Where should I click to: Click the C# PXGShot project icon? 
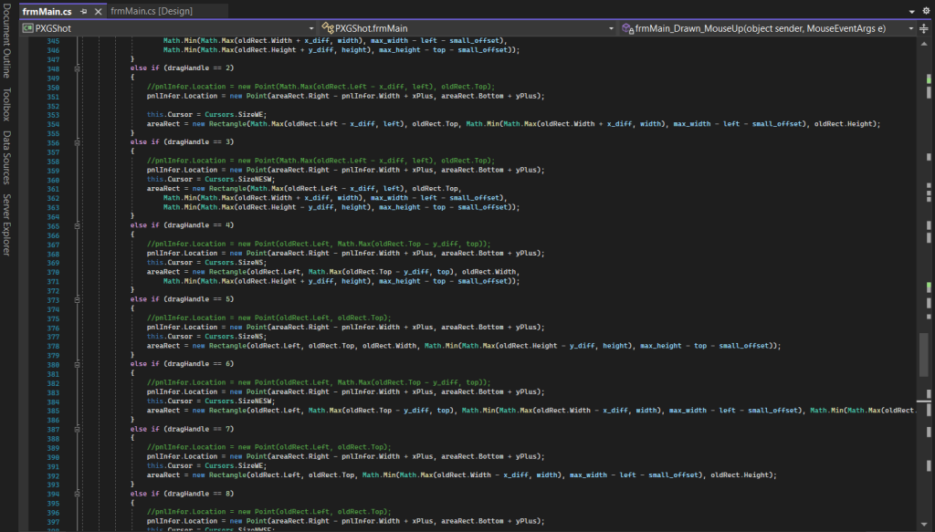point(26,28)
